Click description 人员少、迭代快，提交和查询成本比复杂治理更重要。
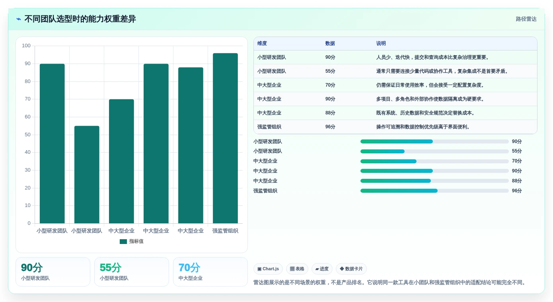This screenshot has width=553, height=302. tap(433, 58)
